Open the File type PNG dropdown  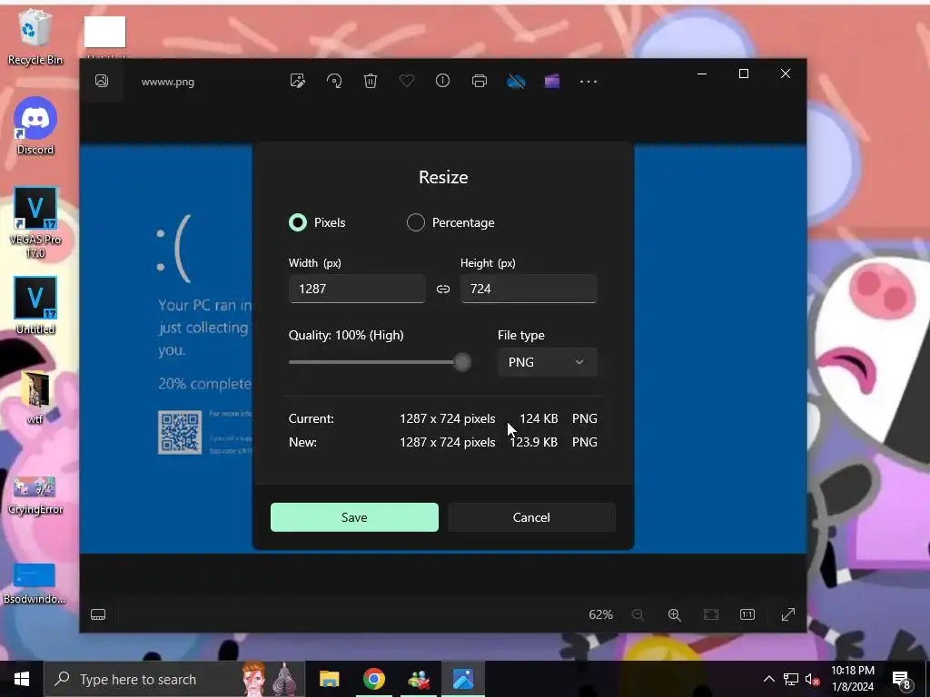click(547, 362)
